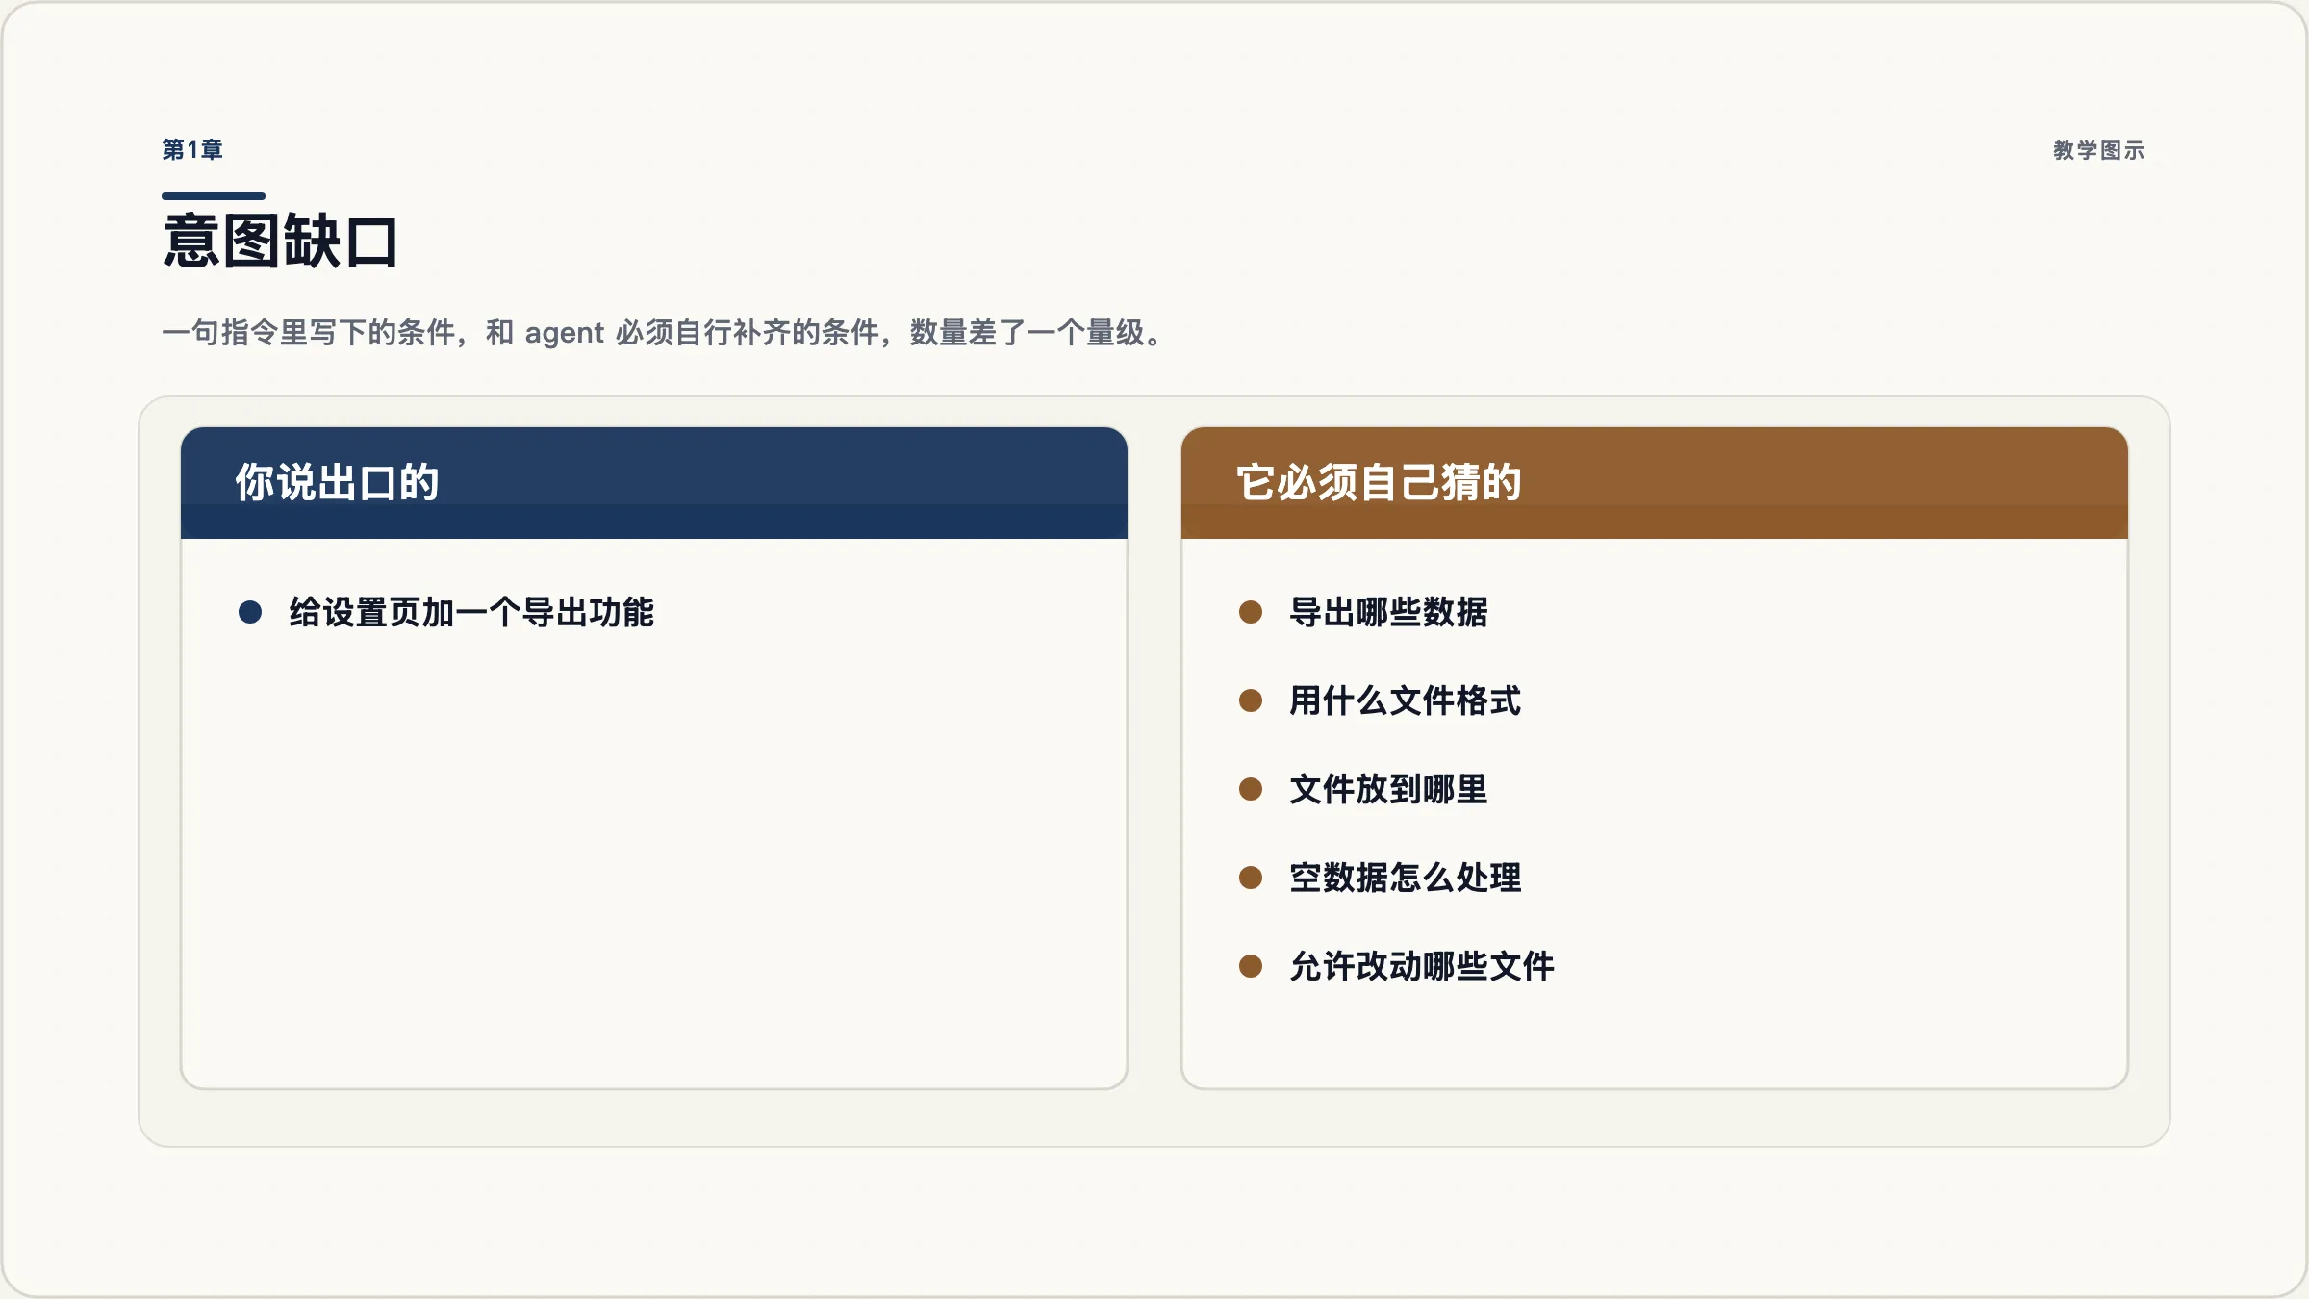Image resolution: width=2309 pixels, height=1299 pixels.
Task: Select the 意图缺口 title
Action: pos(280,241)
